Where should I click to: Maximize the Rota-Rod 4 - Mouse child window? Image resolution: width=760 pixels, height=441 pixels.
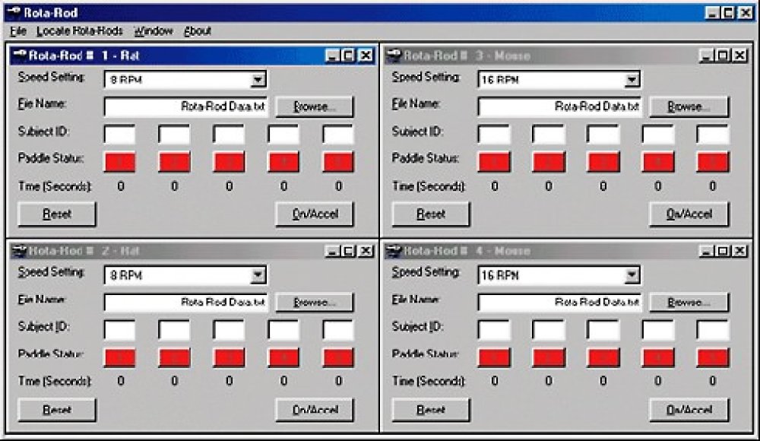click(x=722, y=251)
